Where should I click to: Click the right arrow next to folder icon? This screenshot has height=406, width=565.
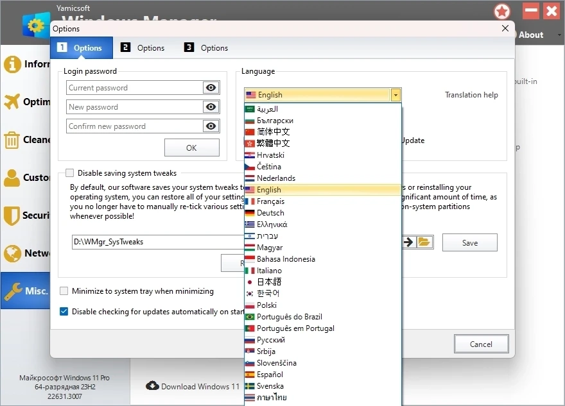click(x=408, y=242)
